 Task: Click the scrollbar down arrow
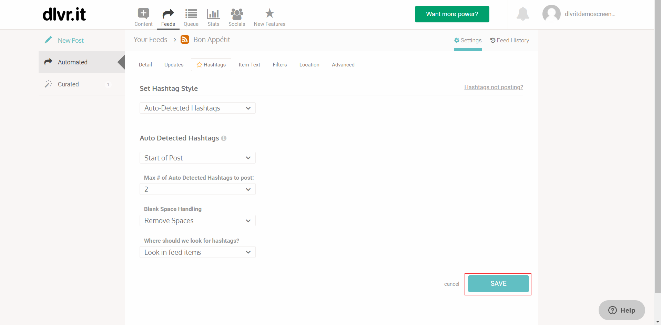658,322
